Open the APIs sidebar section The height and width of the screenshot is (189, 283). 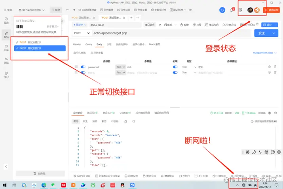click(x=6, y=35)
